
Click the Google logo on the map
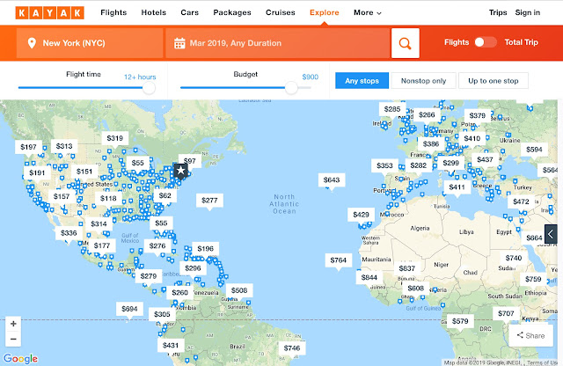20,358
